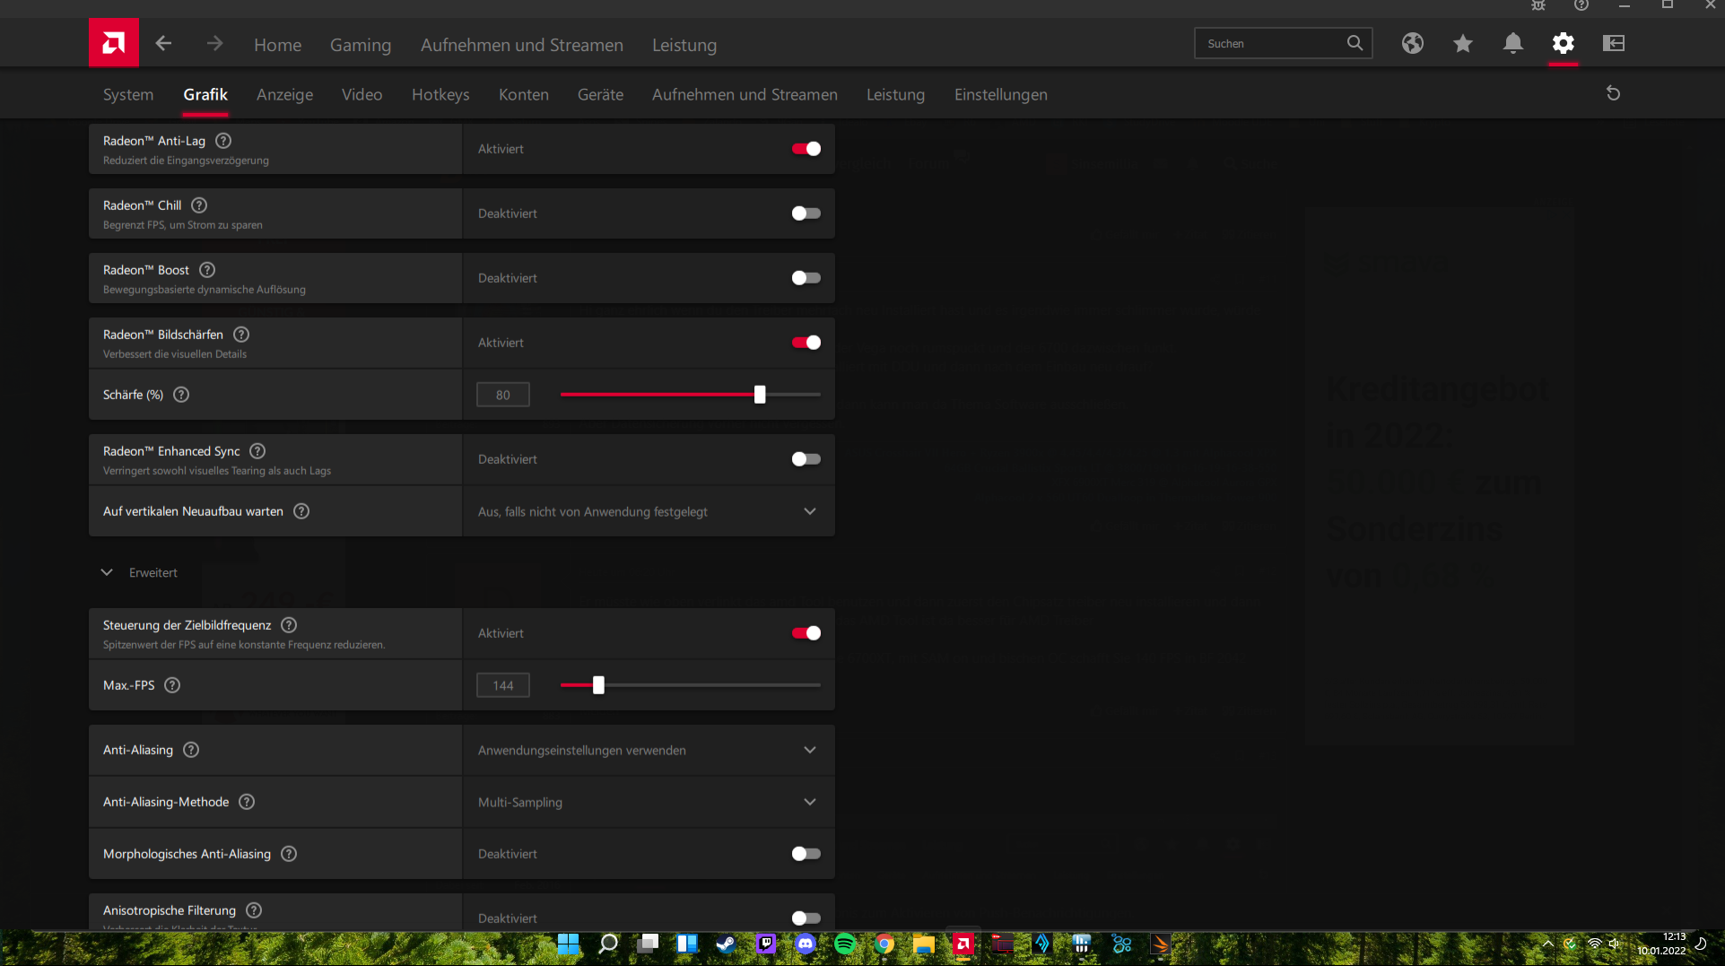Open favorites with the star icon

pos(1463,43)
